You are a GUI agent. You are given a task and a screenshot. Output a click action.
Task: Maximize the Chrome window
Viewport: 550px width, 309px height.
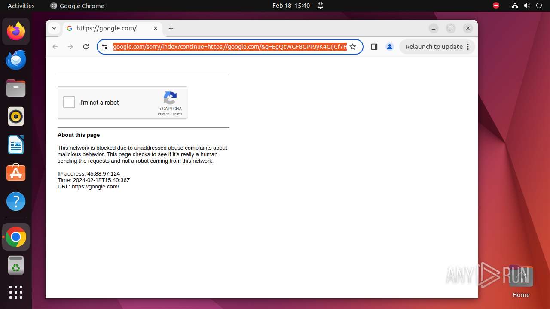pyautogui.click(x=451, y=28)
